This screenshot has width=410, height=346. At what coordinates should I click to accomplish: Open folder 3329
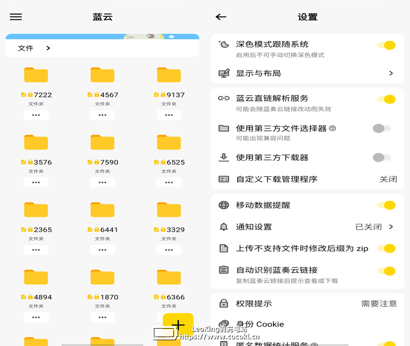[169, 210]
